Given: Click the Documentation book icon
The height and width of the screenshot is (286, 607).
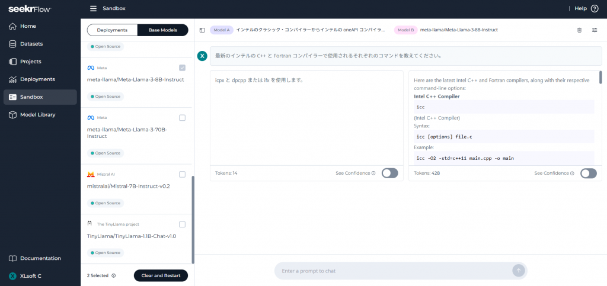Looking at the screenshot, I should [13, 258].
